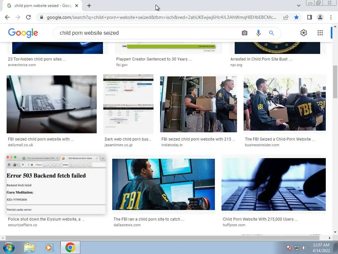This screenshot has width=338, height=254.
Task: Open 'The FBI ran a...' dallasnews link
Action: tap(149, 219)
